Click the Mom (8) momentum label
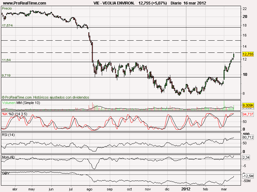Viewport: 257px width, 192px height. click(x=8, y=157)
